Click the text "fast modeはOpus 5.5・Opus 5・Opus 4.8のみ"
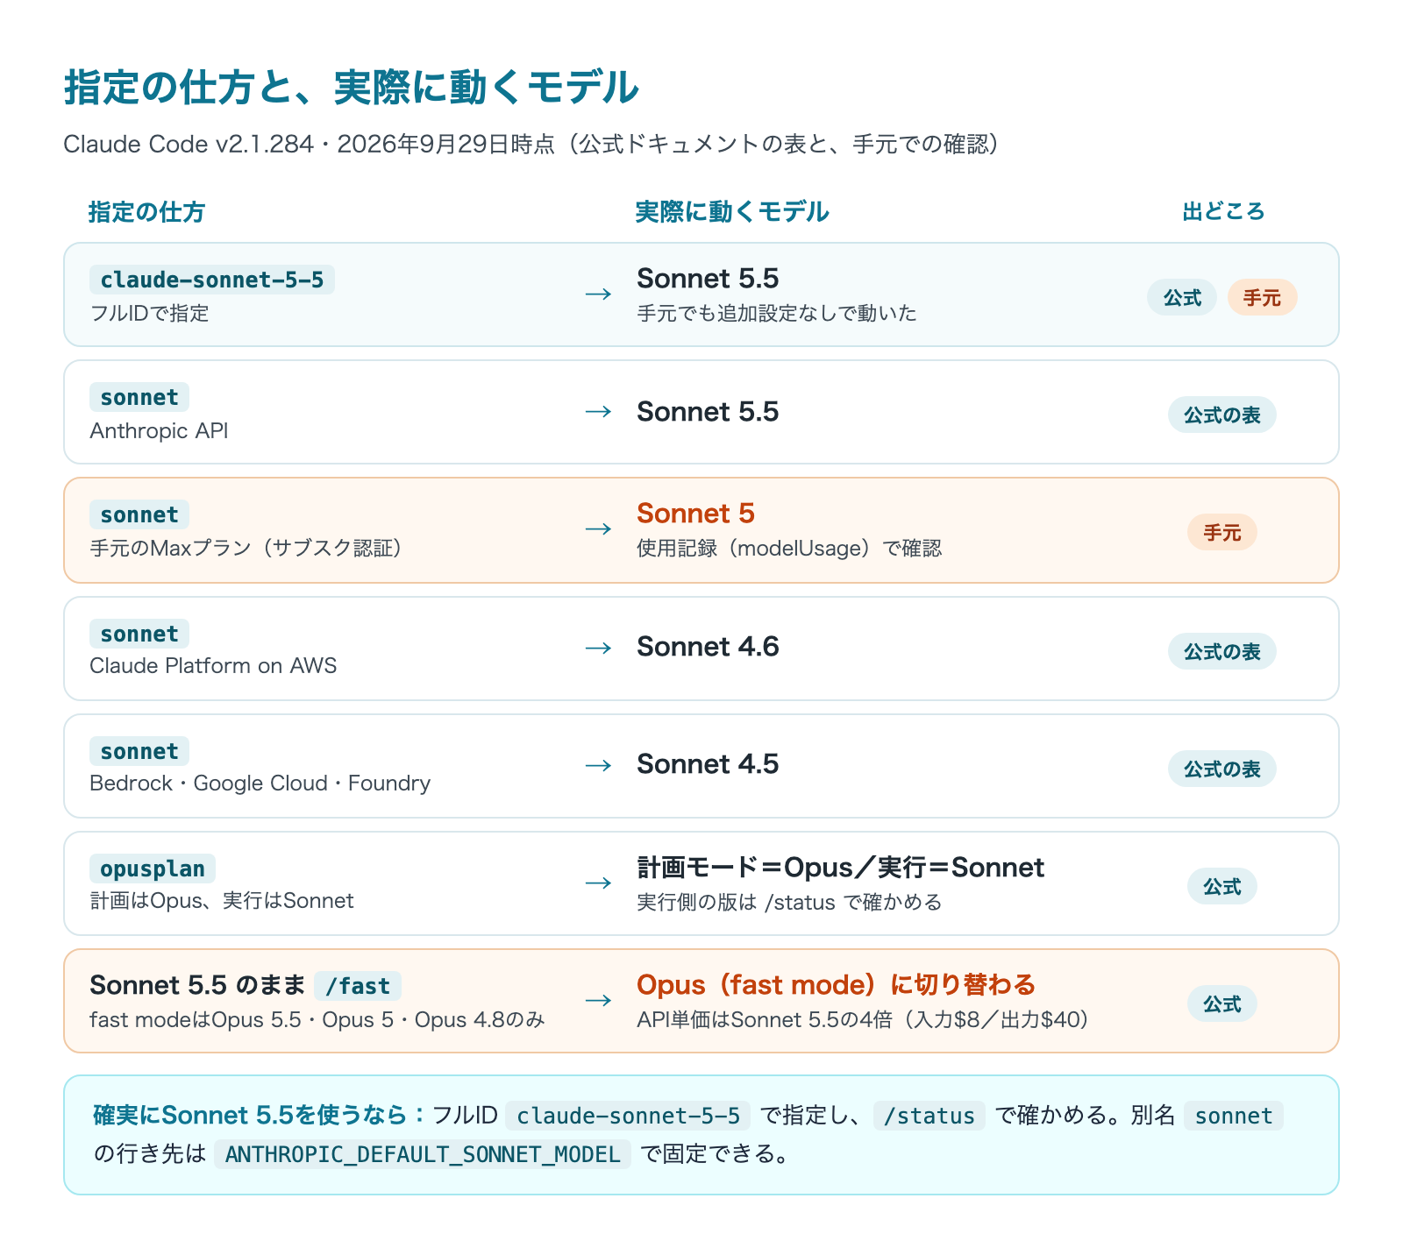 coord(317,1019)
